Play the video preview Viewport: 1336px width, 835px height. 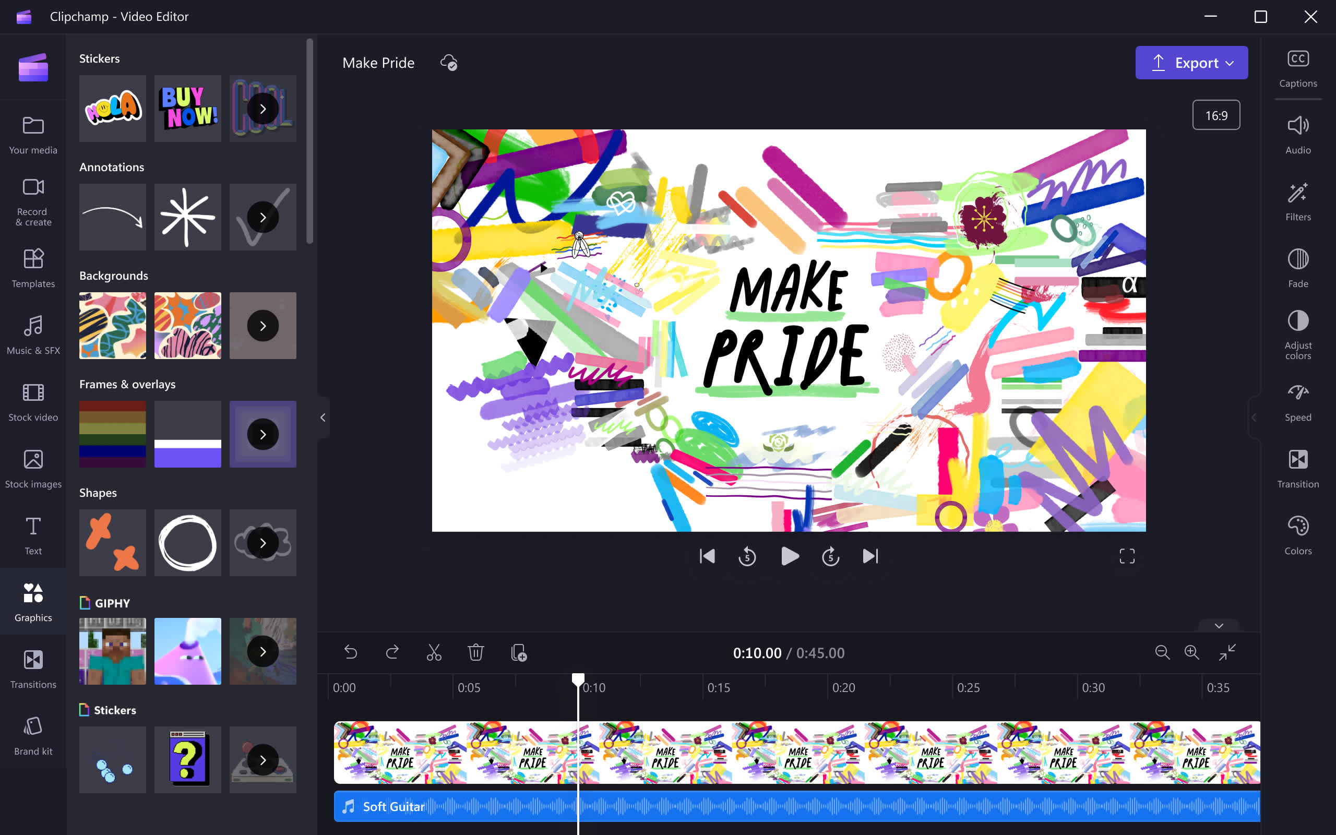(x=790, y=556)
